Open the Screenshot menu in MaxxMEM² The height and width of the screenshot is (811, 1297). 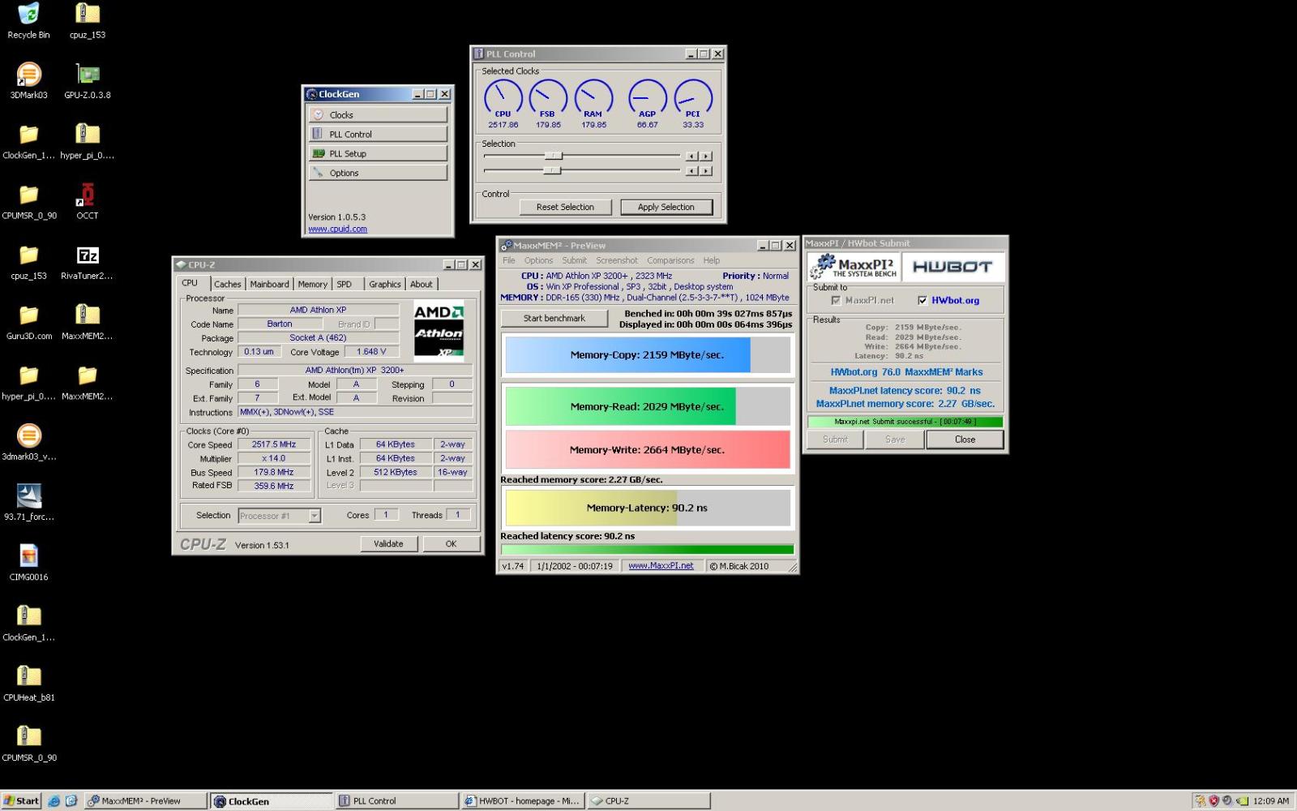(617, 260)
